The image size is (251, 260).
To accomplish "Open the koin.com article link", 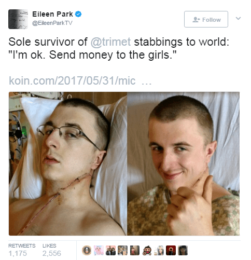I will (80, 81).
